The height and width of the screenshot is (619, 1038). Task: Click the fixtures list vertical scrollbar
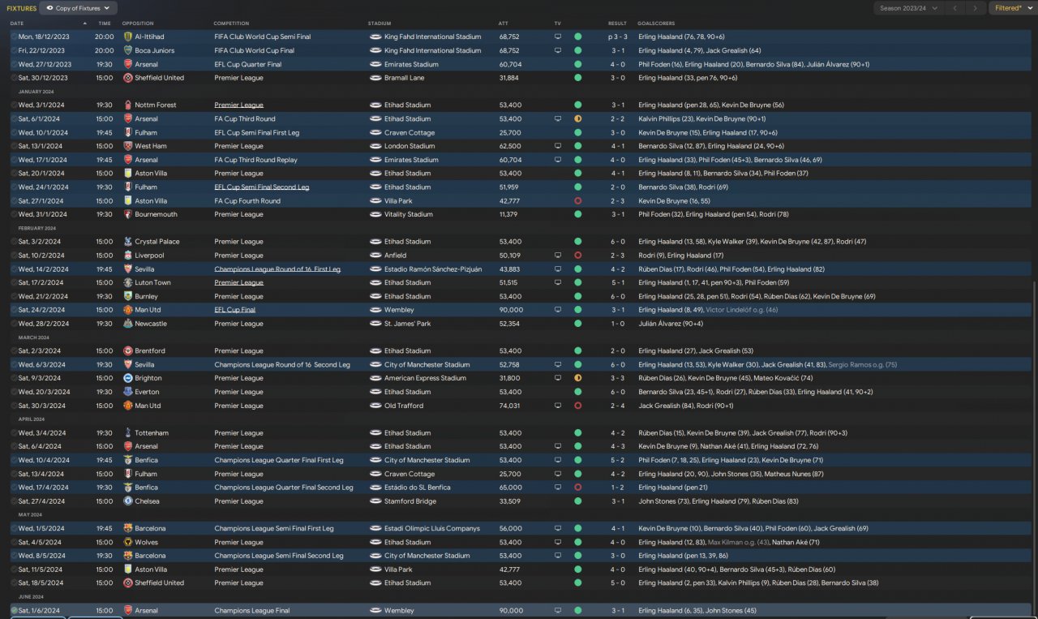click(x=1035, y=446)
